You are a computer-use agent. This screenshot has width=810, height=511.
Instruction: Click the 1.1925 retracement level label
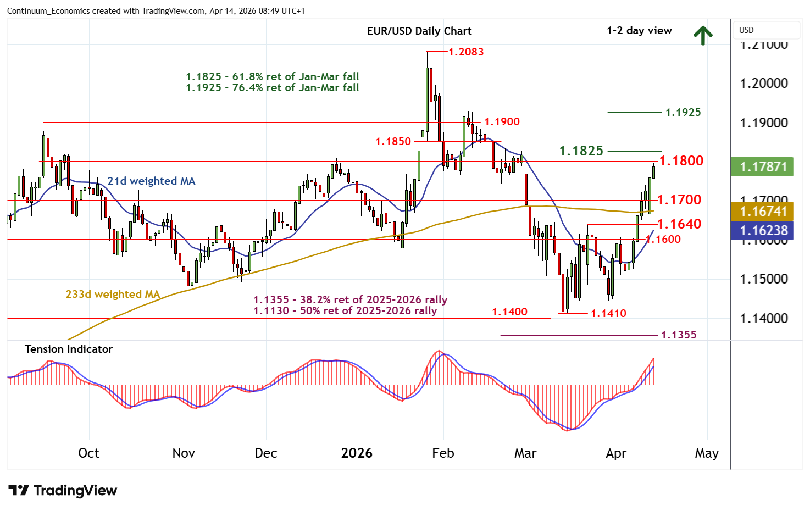[683, 113]
